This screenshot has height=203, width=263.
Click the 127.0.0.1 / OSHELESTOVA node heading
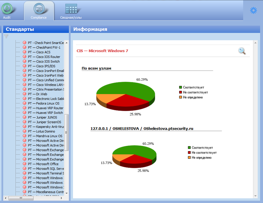pyautogui.click(x=142, y=129)
